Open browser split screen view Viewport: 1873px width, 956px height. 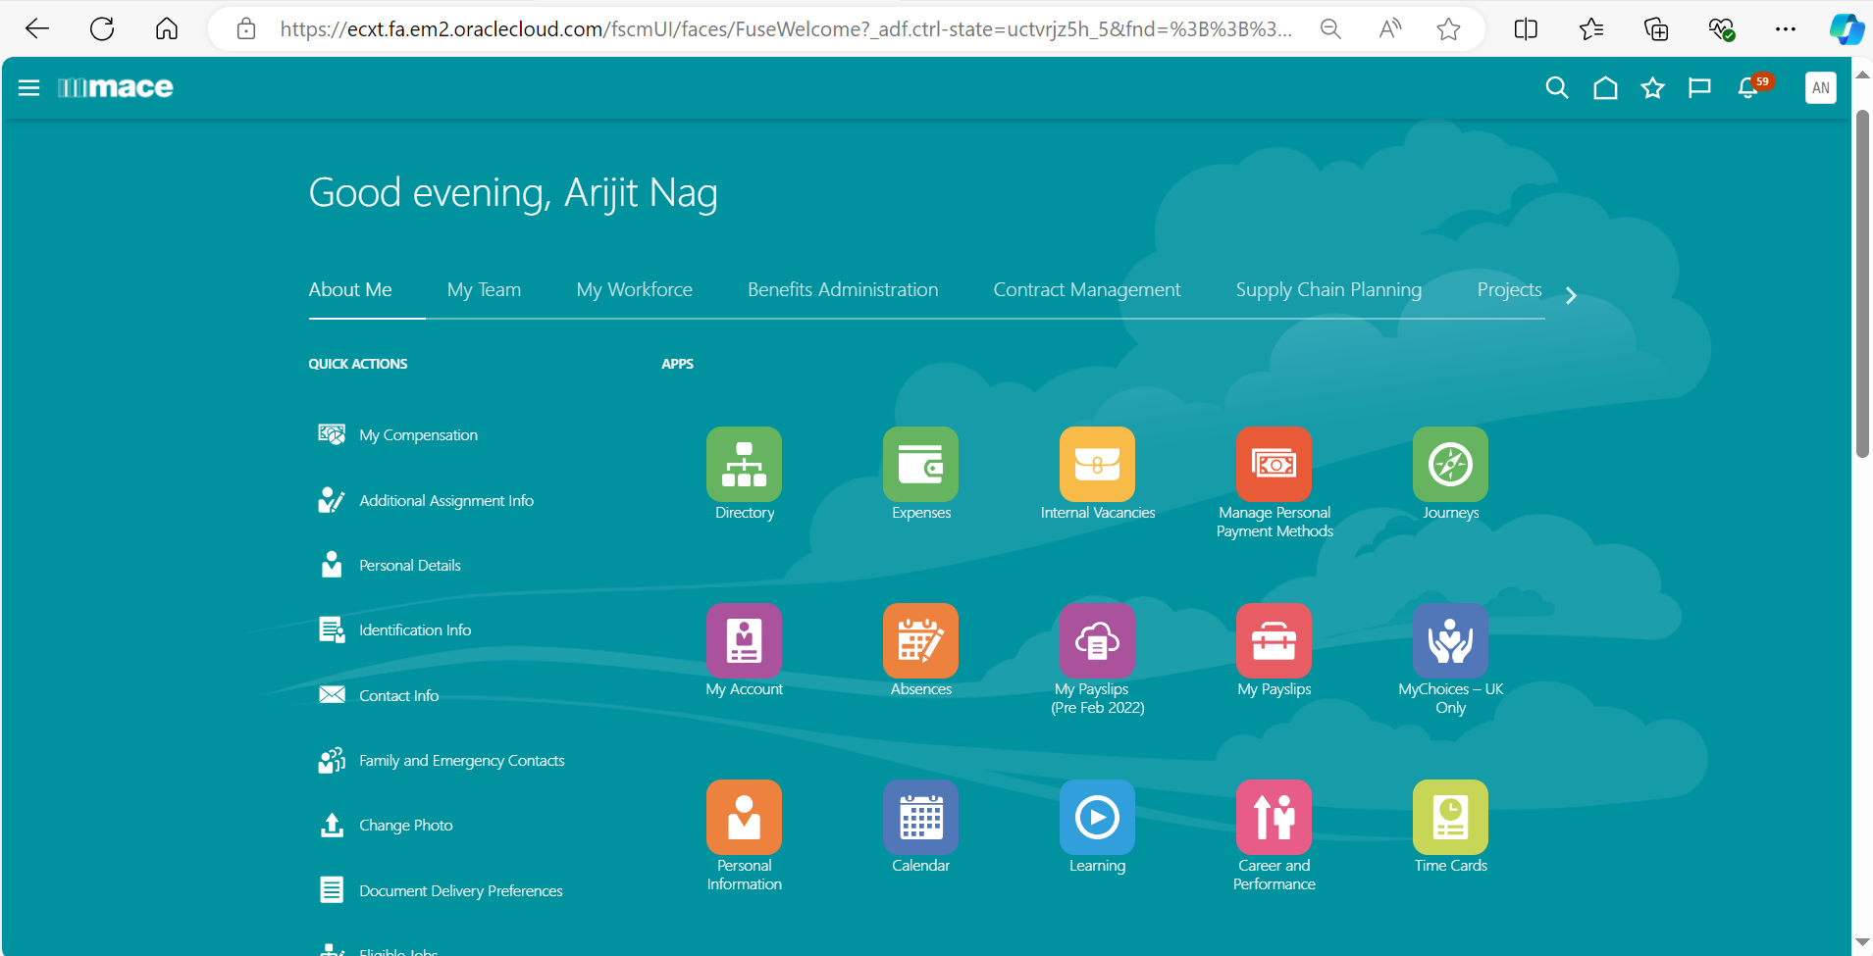[1526, 29]
